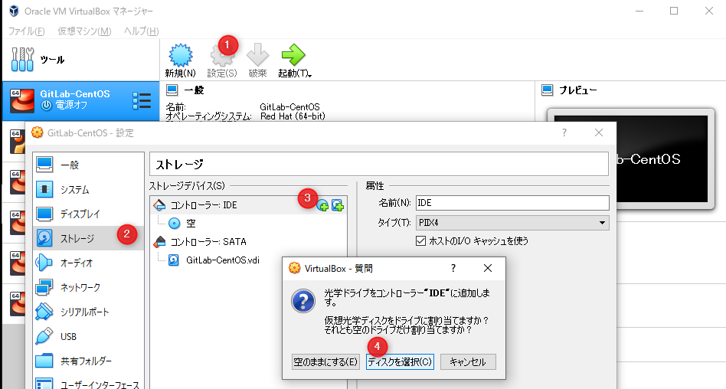Start the VM with 起動(T) arrow
Screen dimensions: 726x389
pos(293,56)
